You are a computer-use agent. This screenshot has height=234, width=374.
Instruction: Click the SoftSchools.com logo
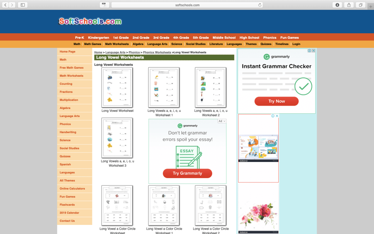point(90,21)
